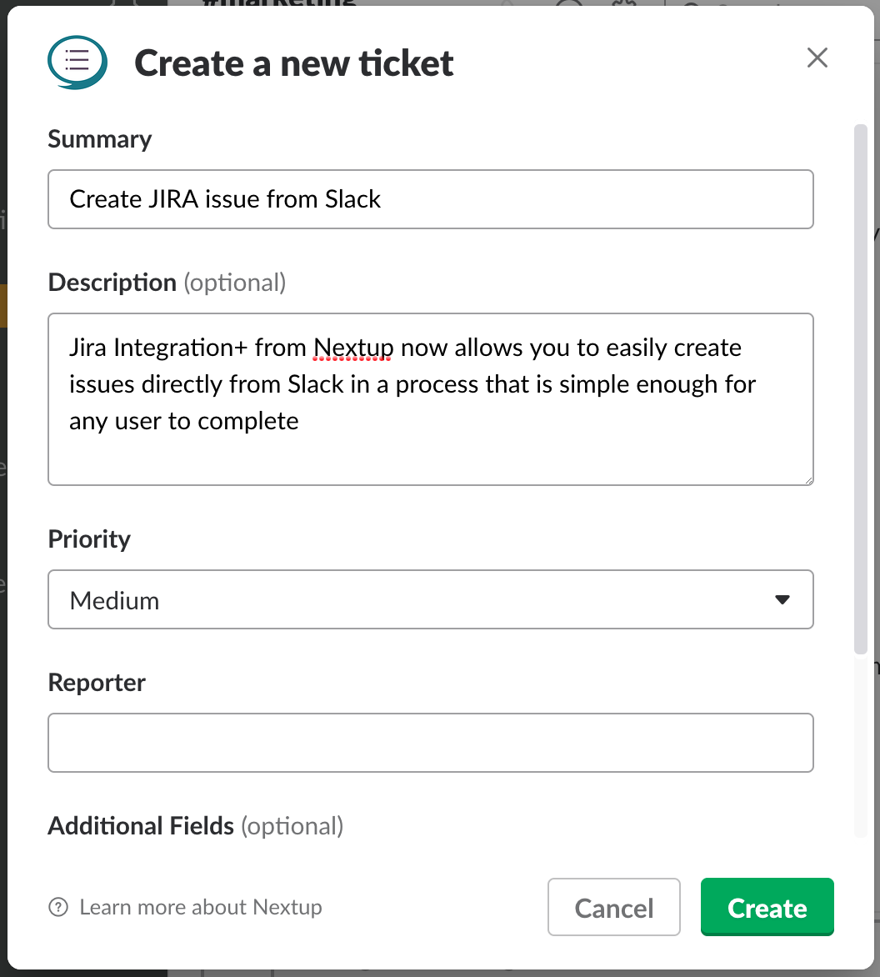Click the underlined word Nextup in description
Viewport: 880px width, 977px height.
point(353,348)
